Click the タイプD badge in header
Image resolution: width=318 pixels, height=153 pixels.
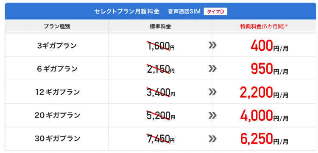point(215,12)
